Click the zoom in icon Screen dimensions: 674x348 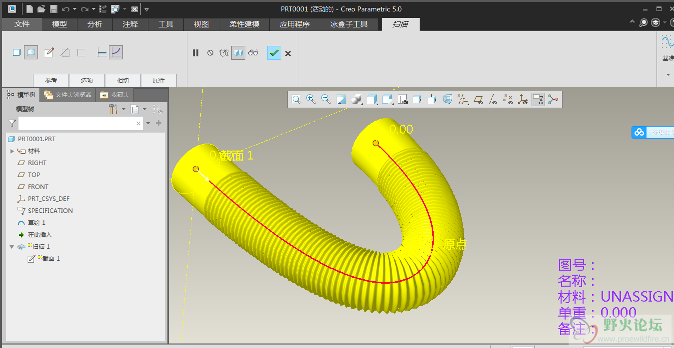coord(311,100)
